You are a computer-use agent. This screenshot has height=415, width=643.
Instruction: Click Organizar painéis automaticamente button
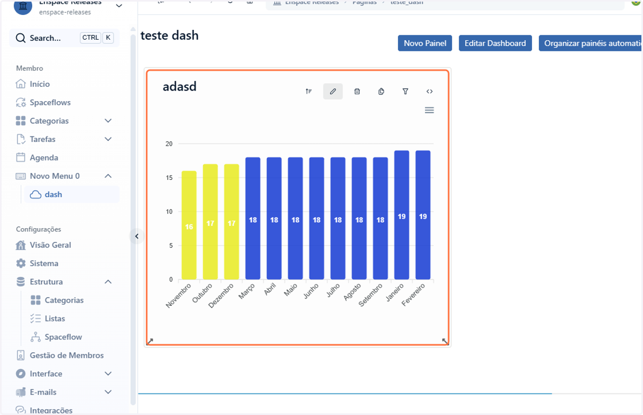pos(591,43)
